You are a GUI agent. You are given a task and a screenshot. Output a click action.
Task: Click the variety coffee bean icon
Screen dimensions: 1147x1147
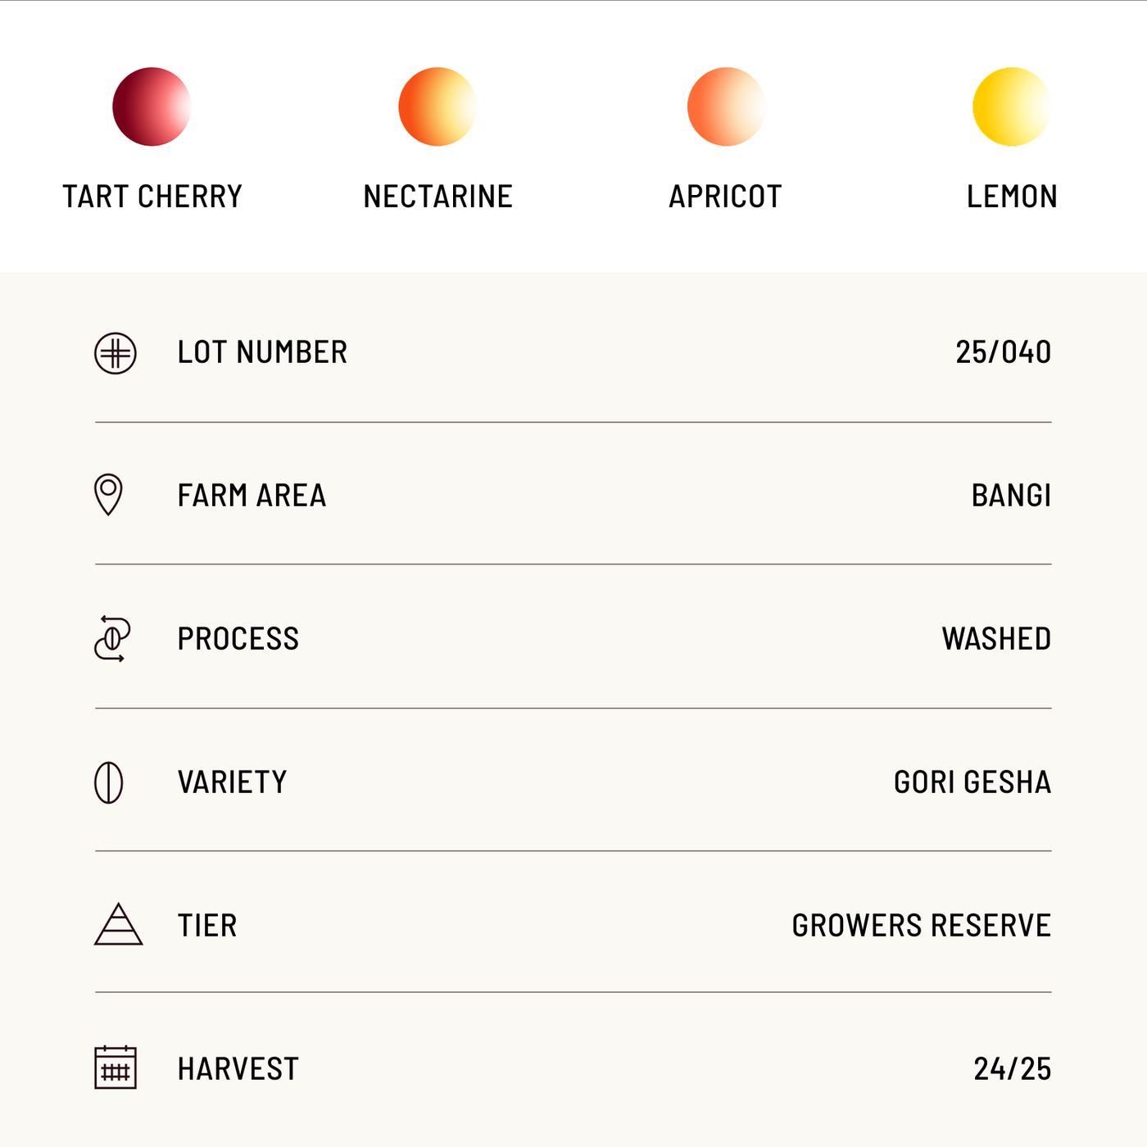(x=109, y=782)
